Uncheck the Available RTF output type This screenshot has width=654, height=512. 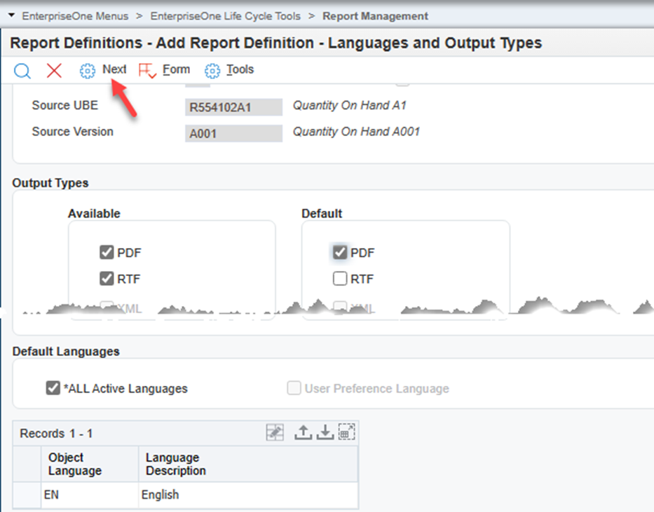click(107, 278)
